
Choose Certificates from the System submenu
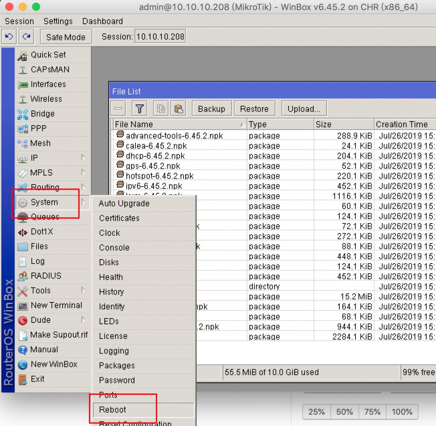point(144,218)
